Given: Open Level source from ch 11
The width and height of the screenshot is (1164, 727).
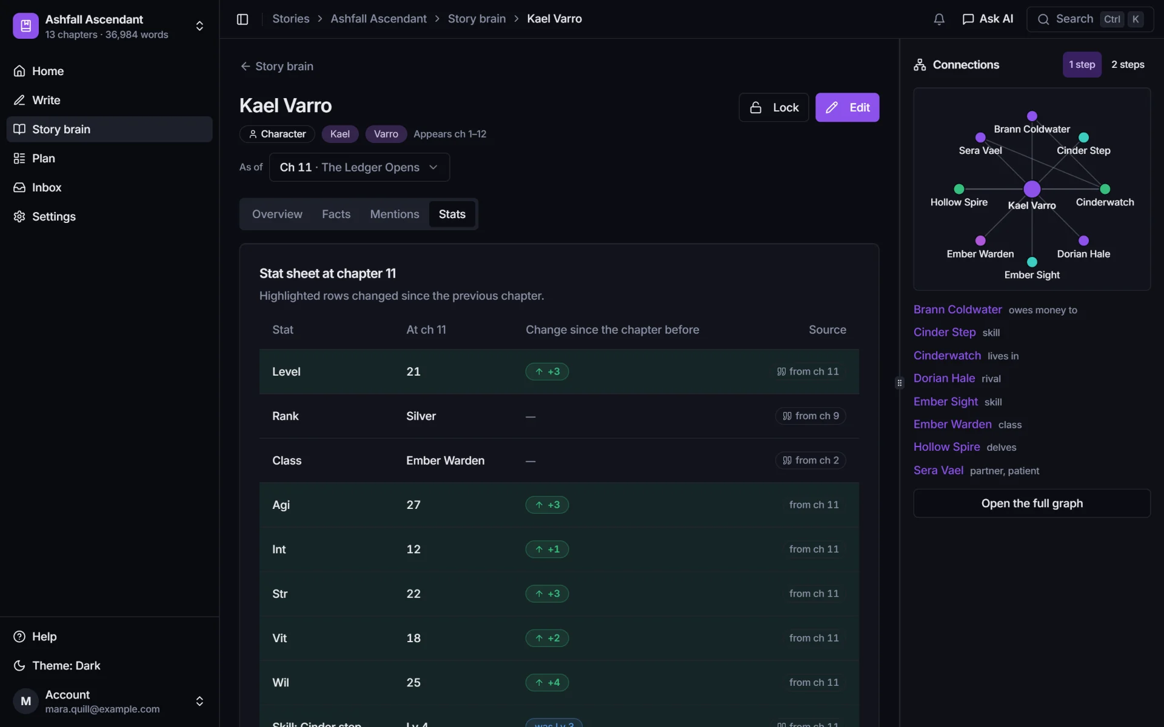Looking at the screenshot, I should point(808,371).
